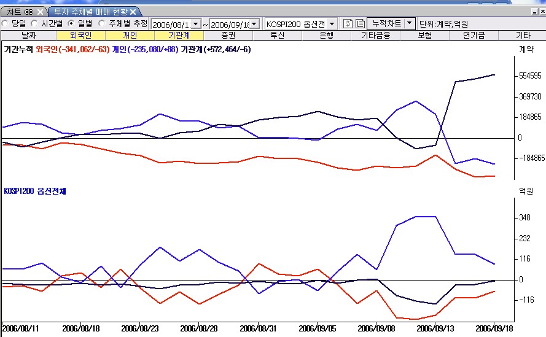Choose the 일별 radio button
Viewport: 546px width, 337px height.
pyautogui.click(x=71, y=23)
